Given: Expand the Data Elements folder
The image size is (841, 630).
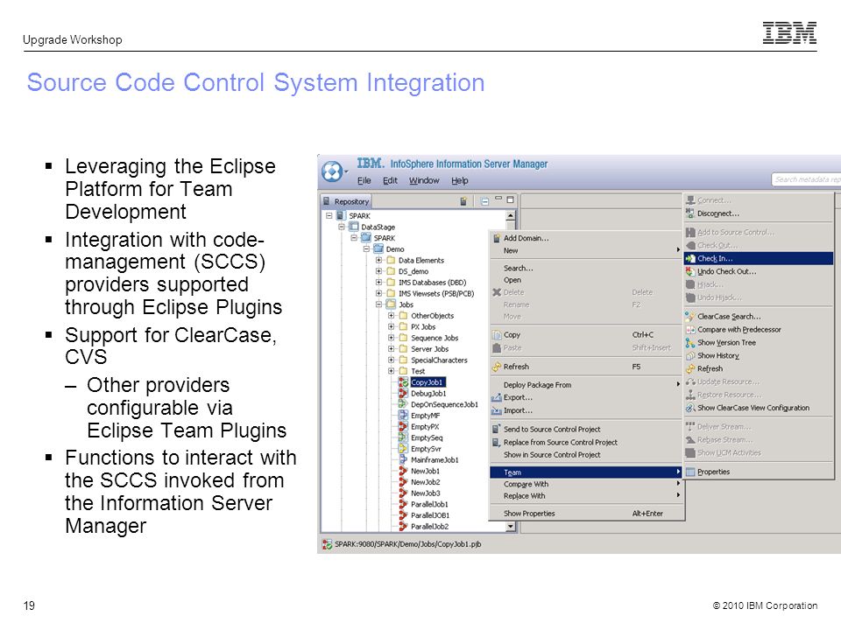Looking at the screenshot, I should (x=378, y=260).
